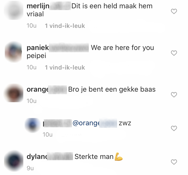The image size is (188, 175).
Task: Open dylan's dark profile picture
Action: click(x=14, y=161)
